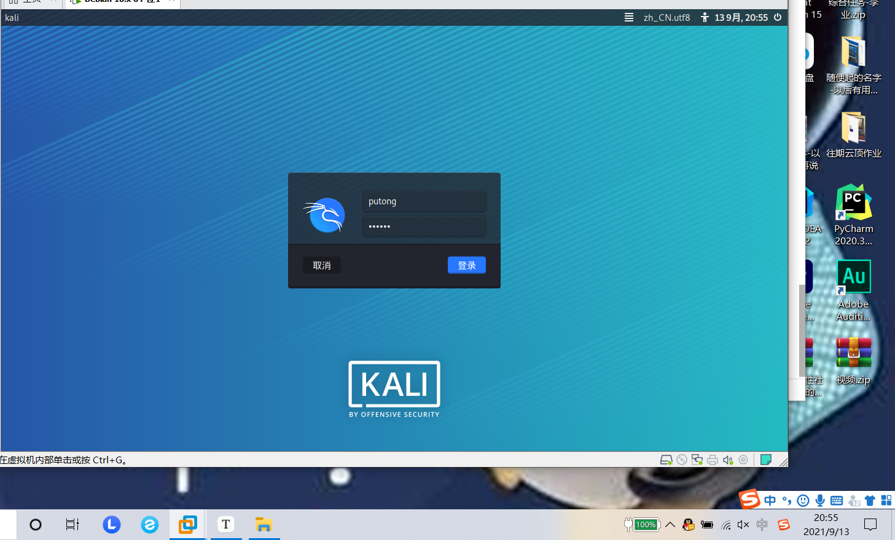Open the IE-style browser on taskbar
The image size is (895, 540).
[149, 525]
